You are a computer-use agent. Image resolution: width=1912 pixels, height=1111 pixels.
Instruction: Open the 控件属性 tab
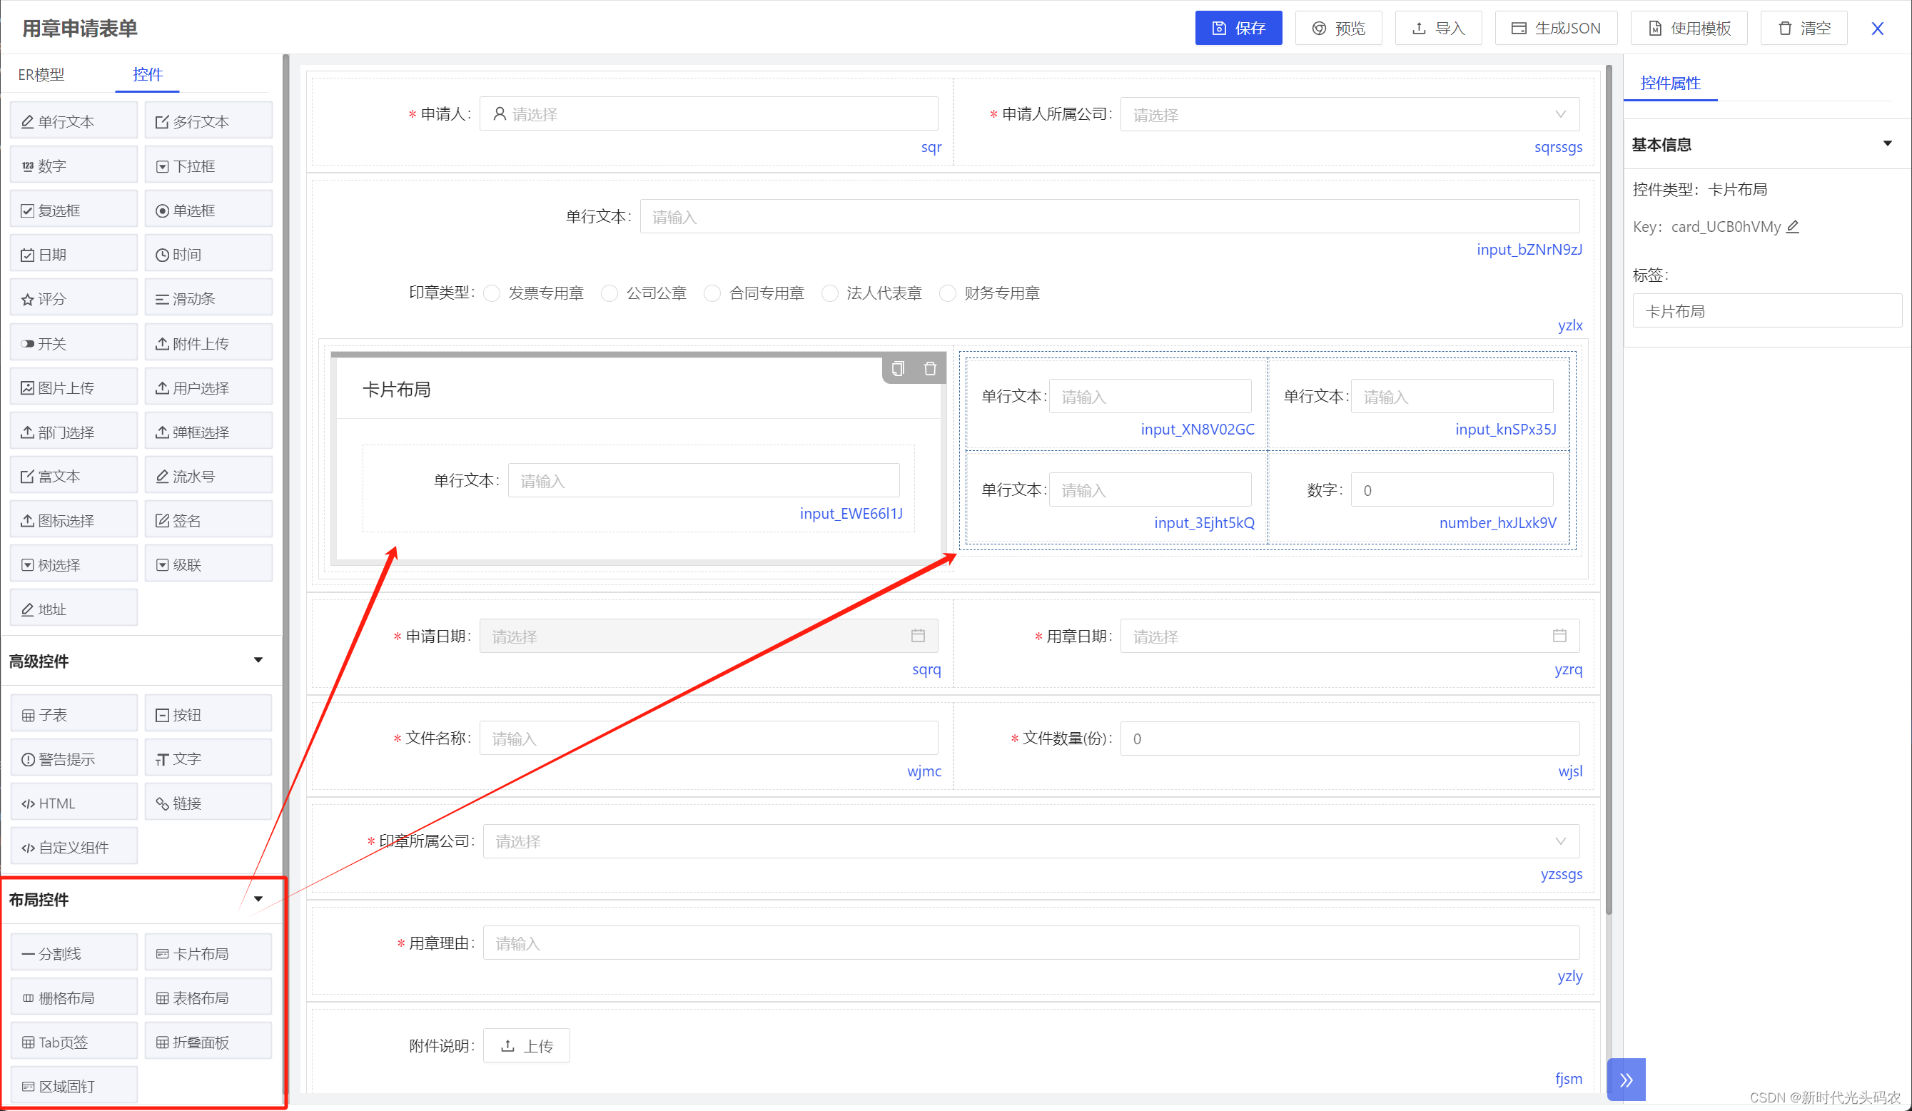(1669, 83)
